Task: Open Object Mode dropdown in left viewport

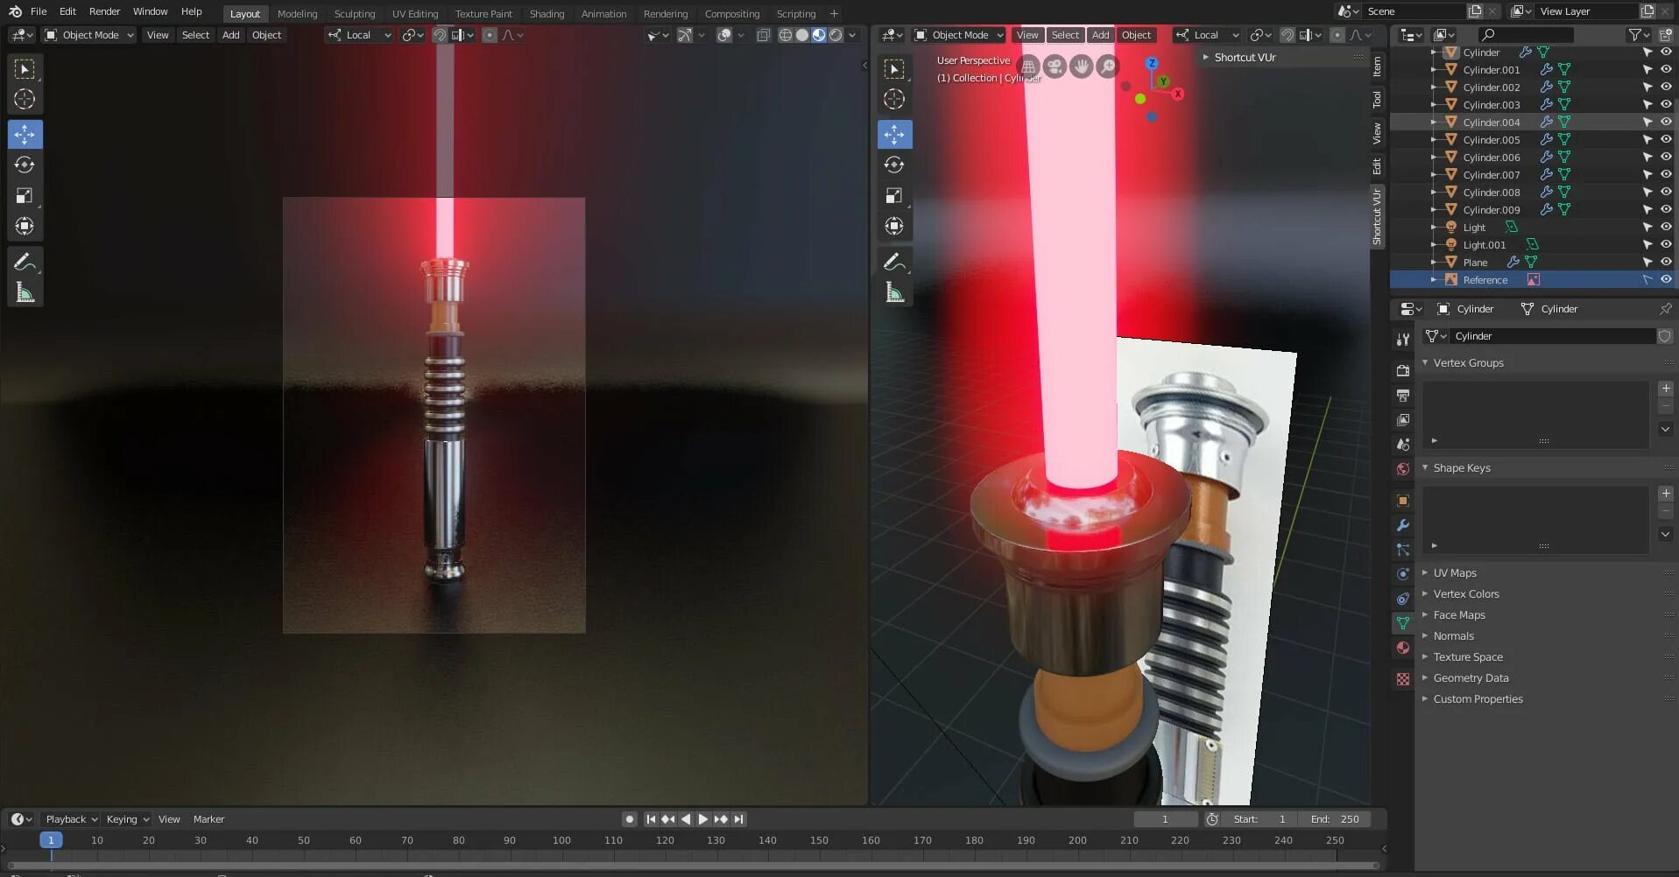Action: [89, 35]
